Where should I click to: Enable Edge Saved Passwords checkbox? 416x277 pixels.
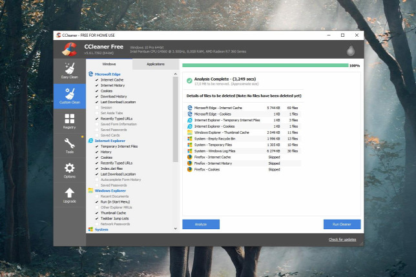[97, 130]
